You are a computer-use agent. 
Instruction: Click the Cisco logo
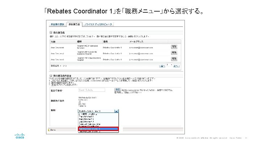tap(20, 136)
